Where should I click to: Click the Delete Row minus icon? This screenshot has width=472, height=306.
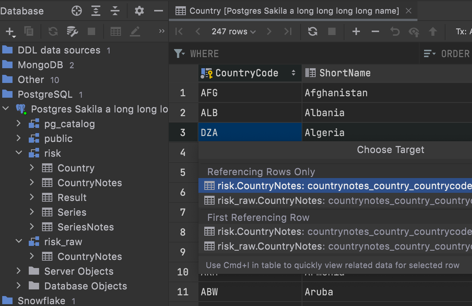[x=375, y=32]
